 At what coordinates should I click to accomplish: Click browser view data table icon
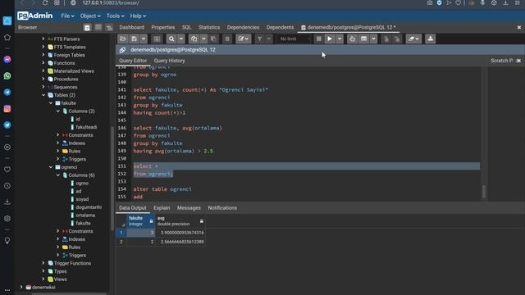point(98,27)
